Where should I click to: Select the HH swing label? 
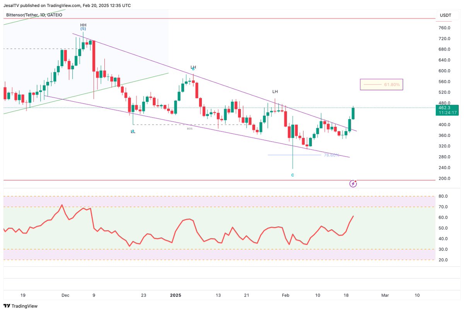pyautogui.click(x=83, y=24)
